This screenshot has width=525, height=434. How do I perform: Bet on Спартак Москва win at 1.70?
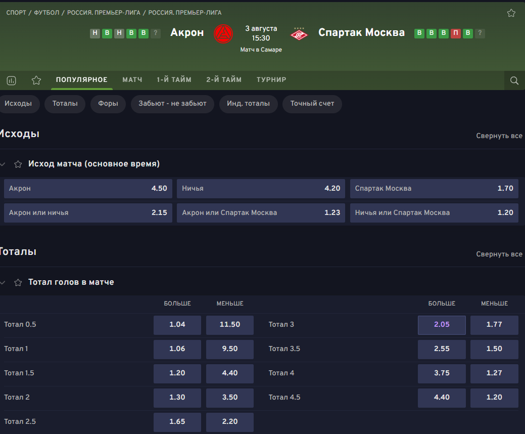click(434, 189)
